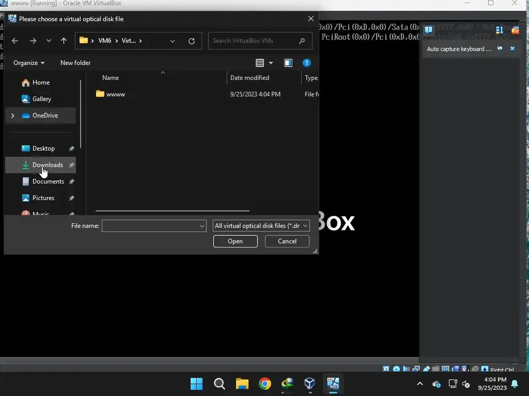
Task: Go back in file dialog navigation
Action: pyautogui.click(x=15, y=41)
